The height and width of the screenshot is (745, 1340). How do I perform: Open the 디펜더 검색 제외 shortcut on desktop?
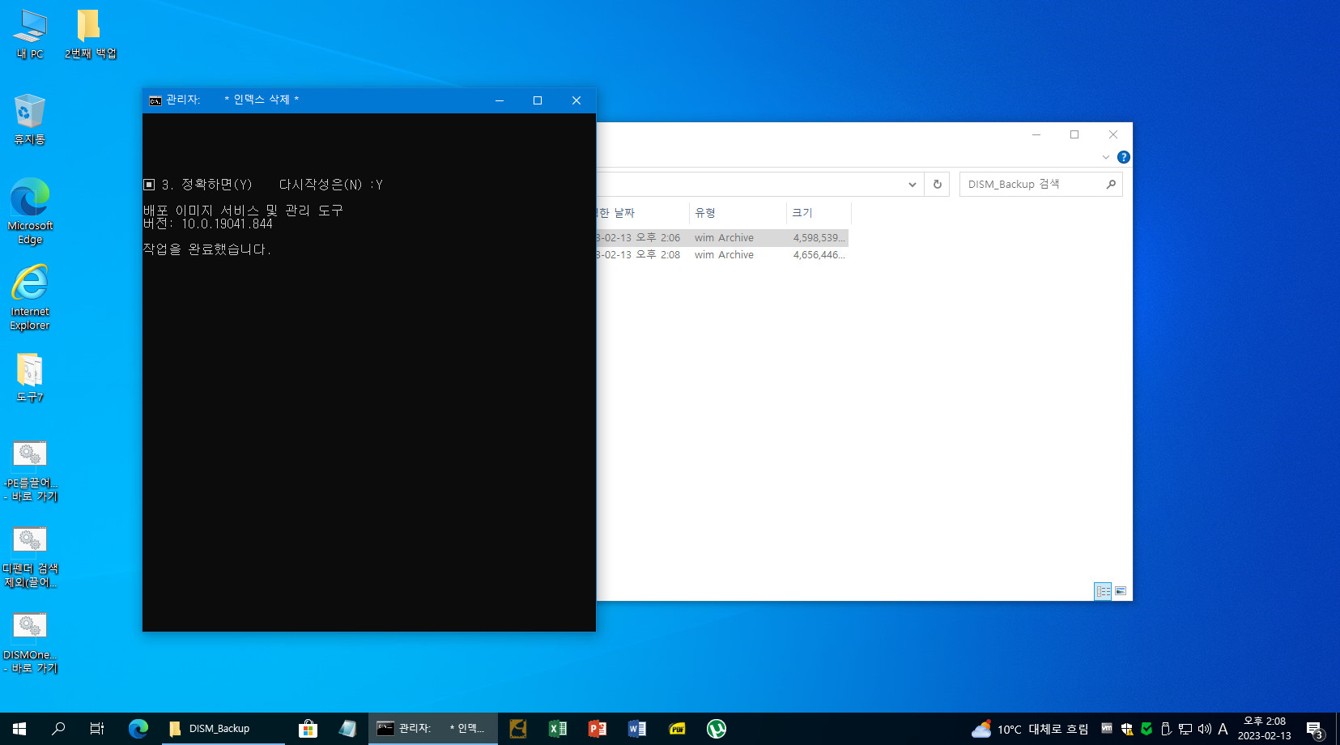point(30,558)
